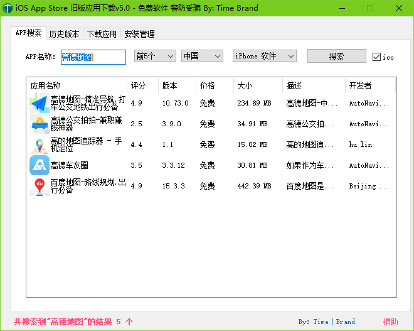Click size 15.02 MB cell
Screen dimensions: 414x331
(252, 144)
